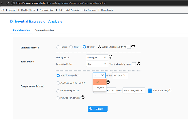Expand the Sex secondary factor dropdown
The image size is (188, 127).
coord(97,64)
